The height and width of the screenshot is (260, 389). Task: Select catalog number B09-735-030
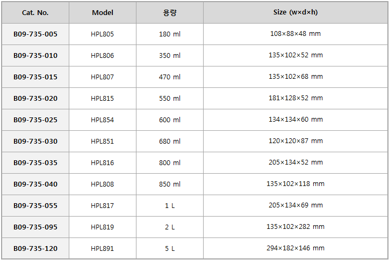point(35,141)
